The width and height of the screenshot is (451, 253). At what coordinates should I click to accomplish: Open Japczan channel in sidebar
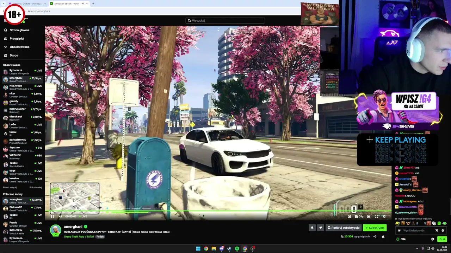pyautogui.click(x=23, y=149)
